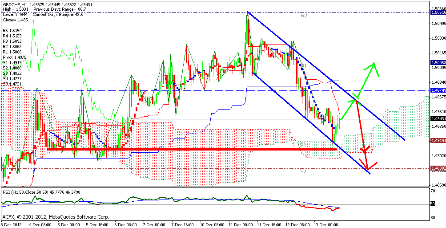Screen dimensions: 446x228
Task: Click the Pivot 1.4975 text line
Action: coord(15,57)
